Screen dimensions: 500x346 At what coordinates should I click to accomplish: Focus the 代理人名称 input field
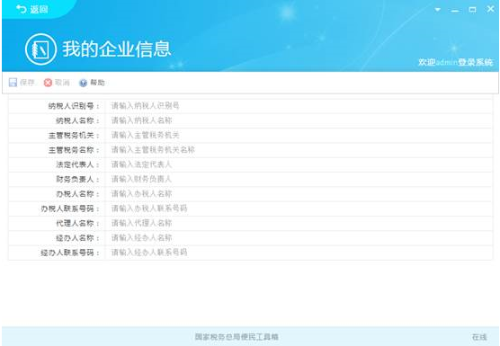click(x=299, y=223)
